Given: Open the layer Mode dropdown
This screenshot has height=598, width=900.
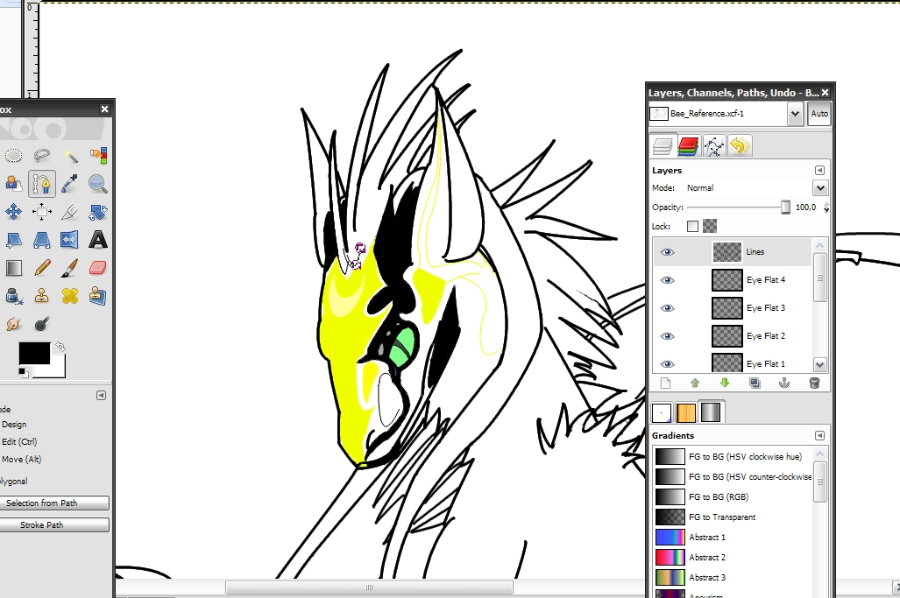Looking at the screenshot, I should click(x=820, y=188).
